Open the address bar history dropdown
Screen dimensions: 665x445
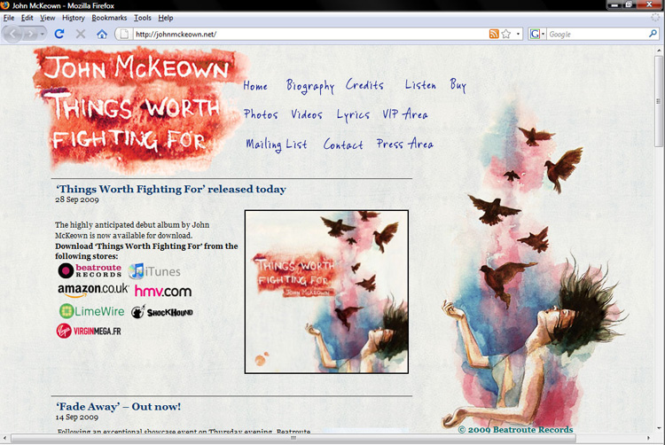[518, 34]
